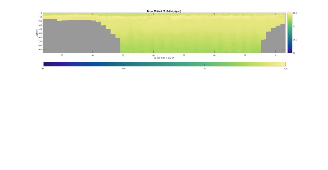Pick the '34.5' label under the horizontal colorbar
This screenshot has height=170, width=328.
[124, 69]
